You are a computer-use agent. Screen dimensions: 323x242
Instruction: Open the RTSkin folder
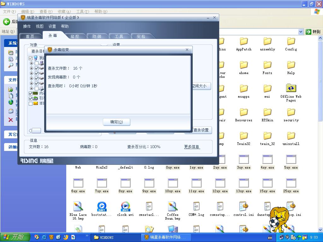pyautogui.click(x=267, y=112)
